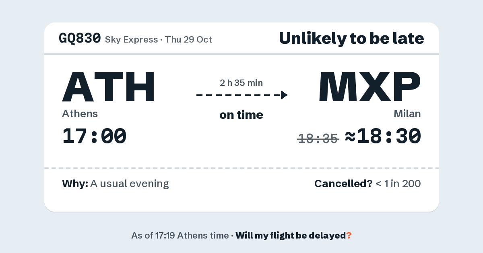
Task: Click the arrowhead of the route line
Action: coord(284,95)
